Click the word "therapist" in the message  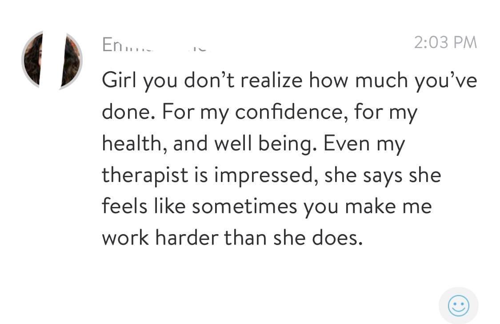pyautogui.click(x=145, y=175)
